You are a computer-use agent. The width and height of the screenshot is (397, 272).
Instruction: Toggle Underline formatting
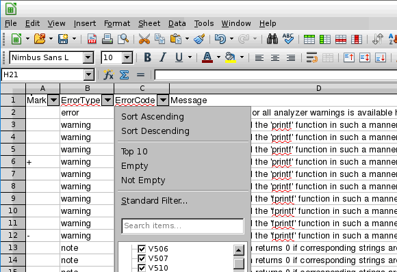[179, 57]
